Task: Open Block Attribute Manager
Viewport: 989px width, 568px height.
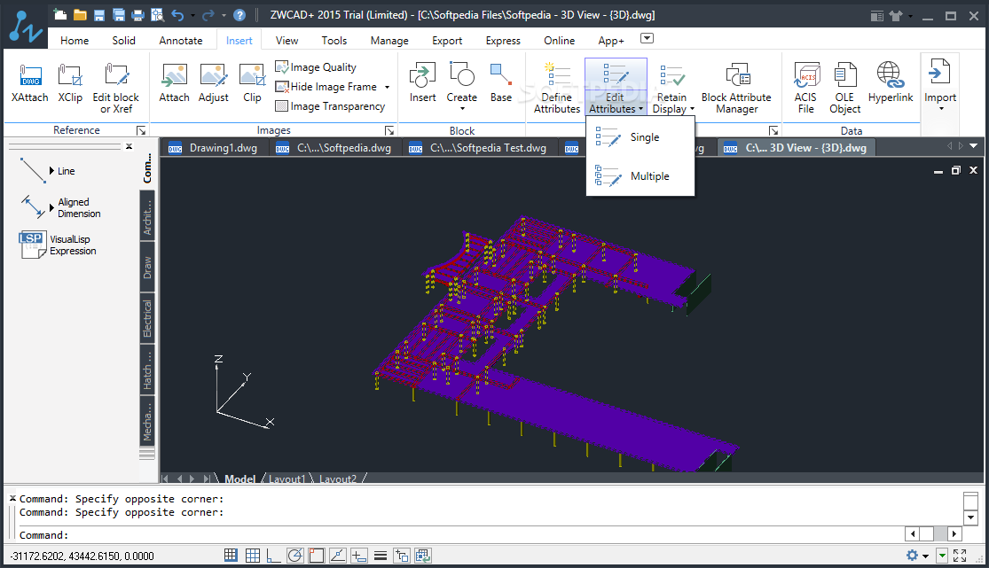Action: click(736, 89)
